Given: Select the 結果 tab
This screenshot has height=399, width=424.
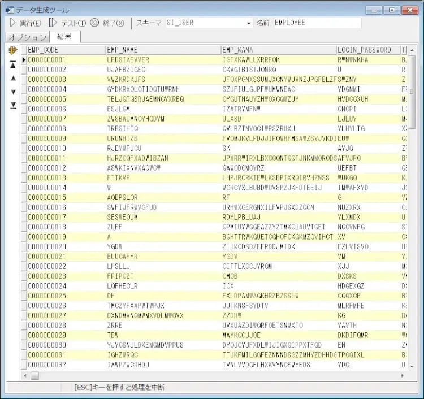Looking at the screenshot, I should pos(65,37).
